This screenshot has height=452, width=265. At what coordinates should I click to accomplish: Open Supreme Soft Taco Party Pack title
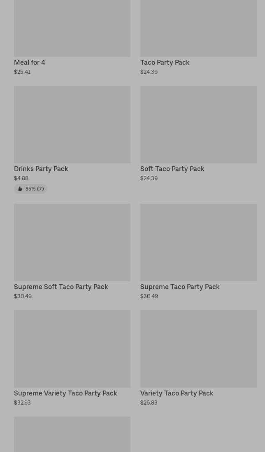(61, 287)
